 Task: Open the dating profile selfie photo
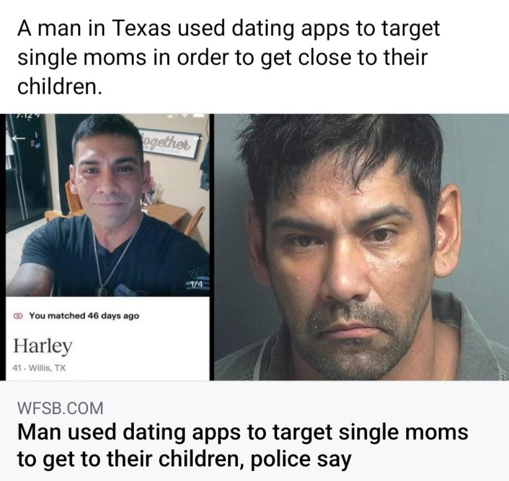coord(107,205)
